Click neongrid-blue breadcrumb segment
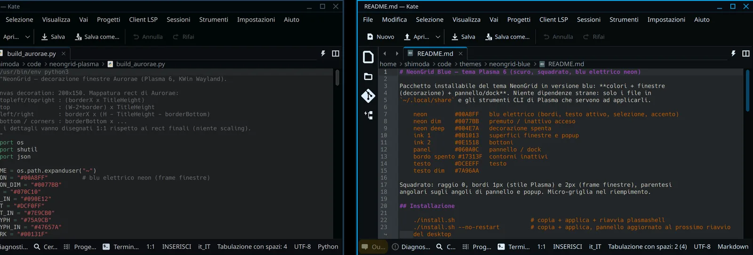This screenshot has width=753, height=255. pos(510,64)
